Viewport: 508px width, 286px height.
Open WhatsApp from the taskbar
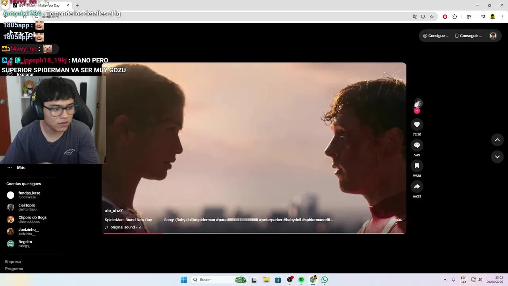(x=325, y=280)
